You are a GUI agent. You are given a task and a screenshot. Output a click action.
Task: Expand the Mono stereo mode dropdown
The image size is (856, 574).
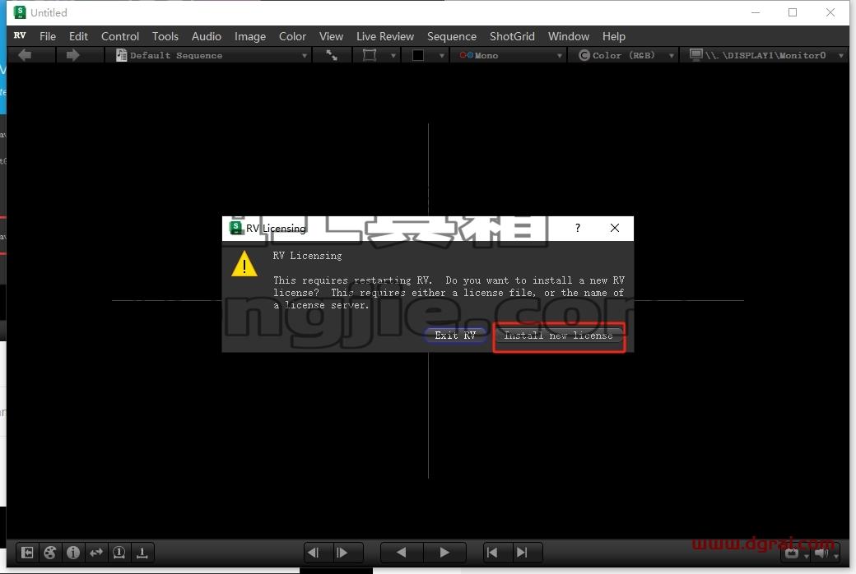coord(509,55)
